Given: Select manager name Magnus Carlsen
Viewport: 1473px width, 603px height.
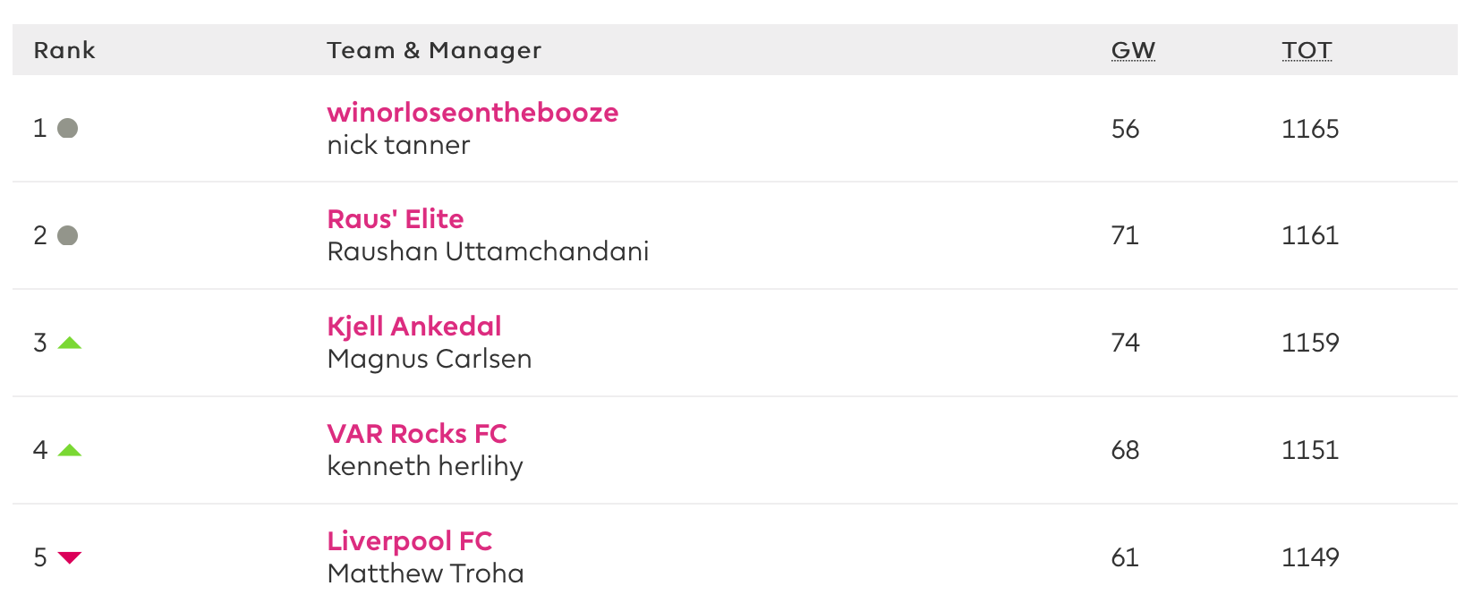Looking at the screenshot, I should pyautogui.click(x=430, y=359).
